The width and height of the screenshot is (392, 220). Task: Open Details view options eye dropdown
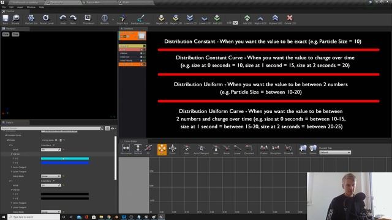pos(113,128)
